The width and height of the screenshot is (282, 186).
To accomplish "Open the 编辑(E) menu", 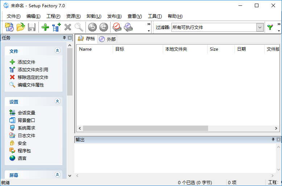I will pos(33,16).
